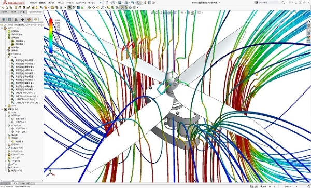Collapse the input data tree node
This screenshot has height=188, width=311.
tap(2, 28)
